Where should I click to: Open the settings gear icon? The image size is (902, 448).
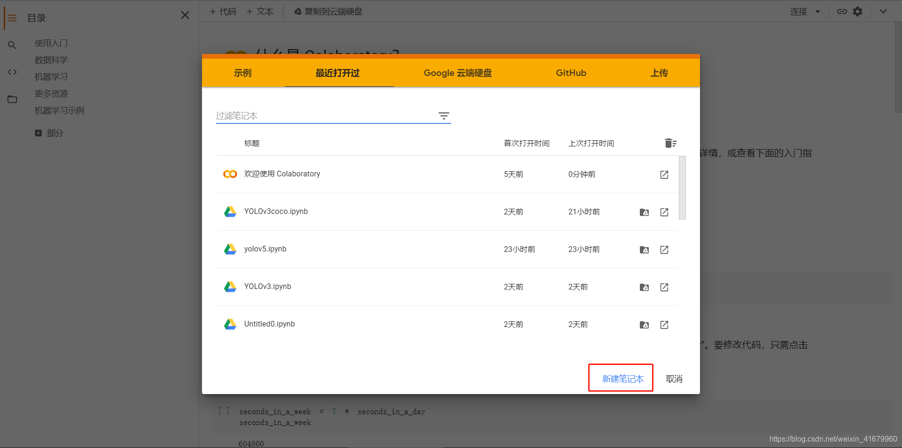point(858,11)
